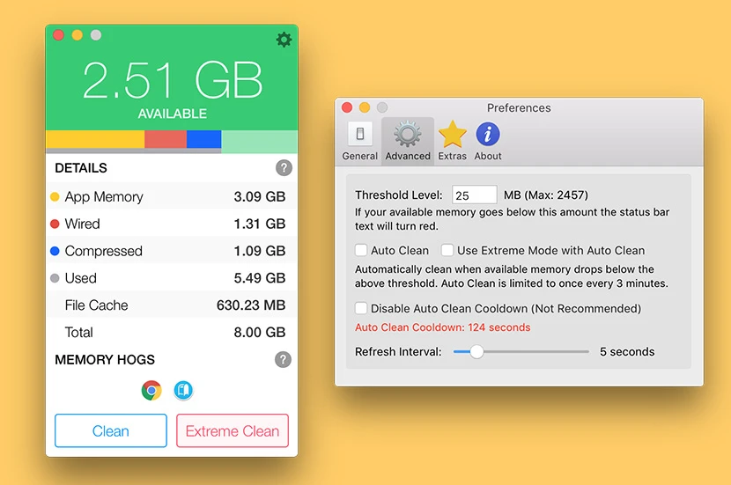Open the Extras star icon
This screenshot has width=731, height=485.
pyautogui.click(x=452, y=135)
